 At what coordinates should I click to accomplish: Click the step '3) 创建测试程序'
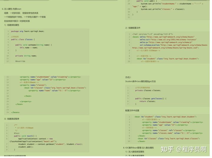tap(11, 119)
